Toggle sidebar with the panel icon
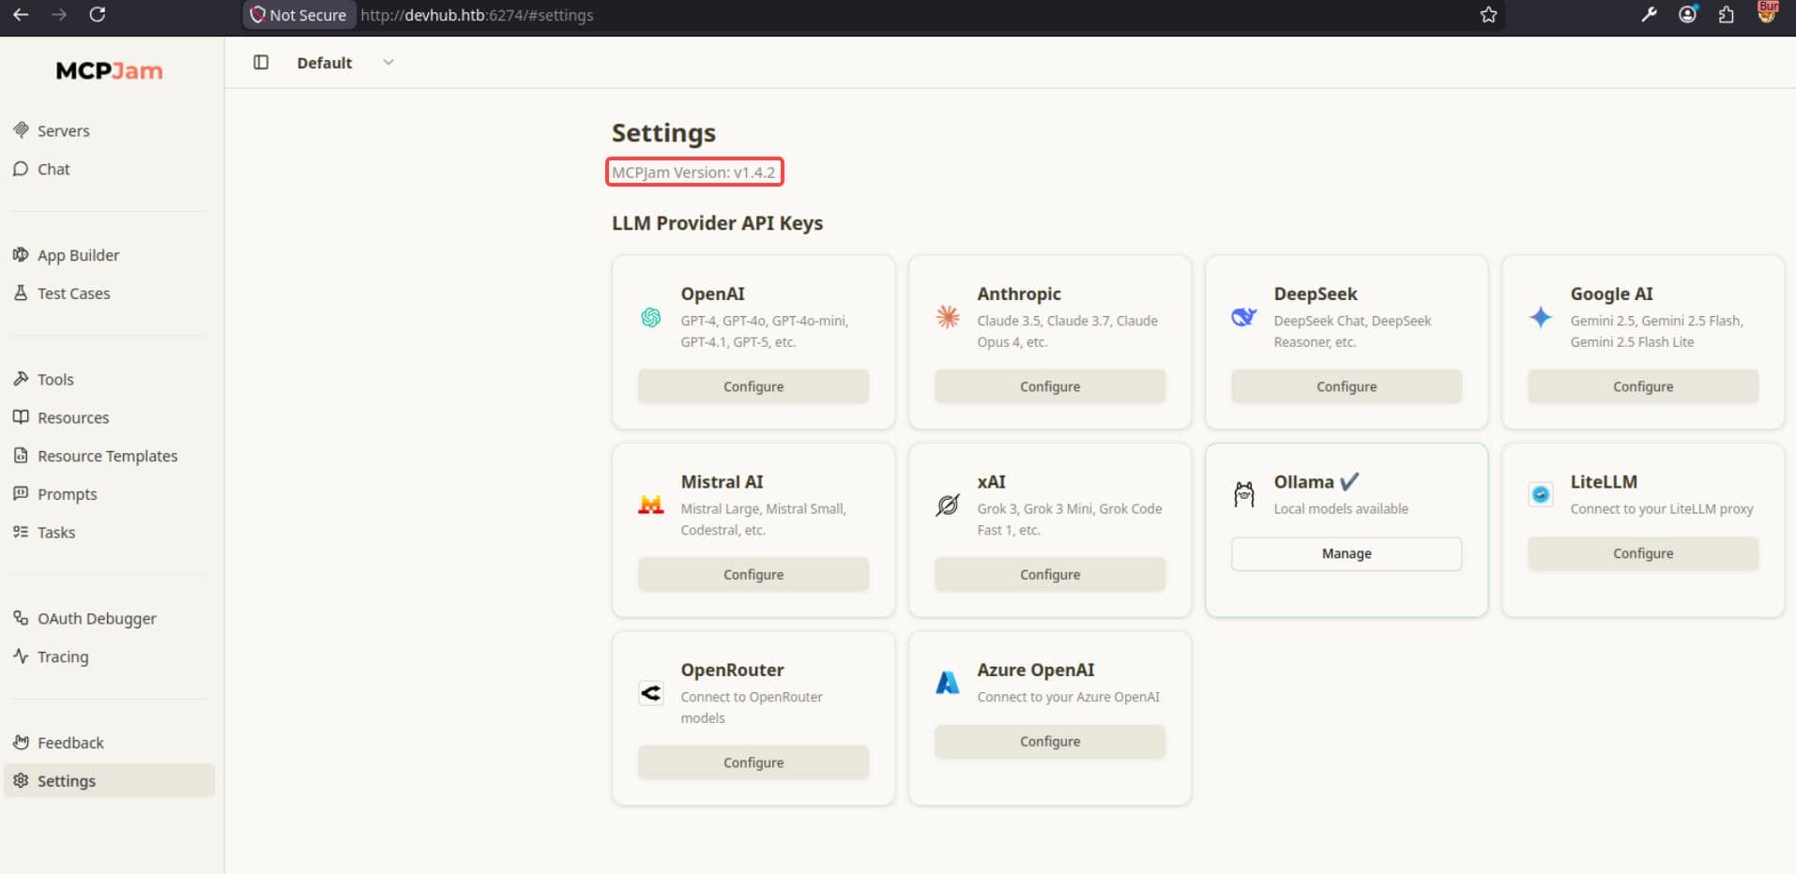Screen dimensions: 1796x874 click(261, 62)
